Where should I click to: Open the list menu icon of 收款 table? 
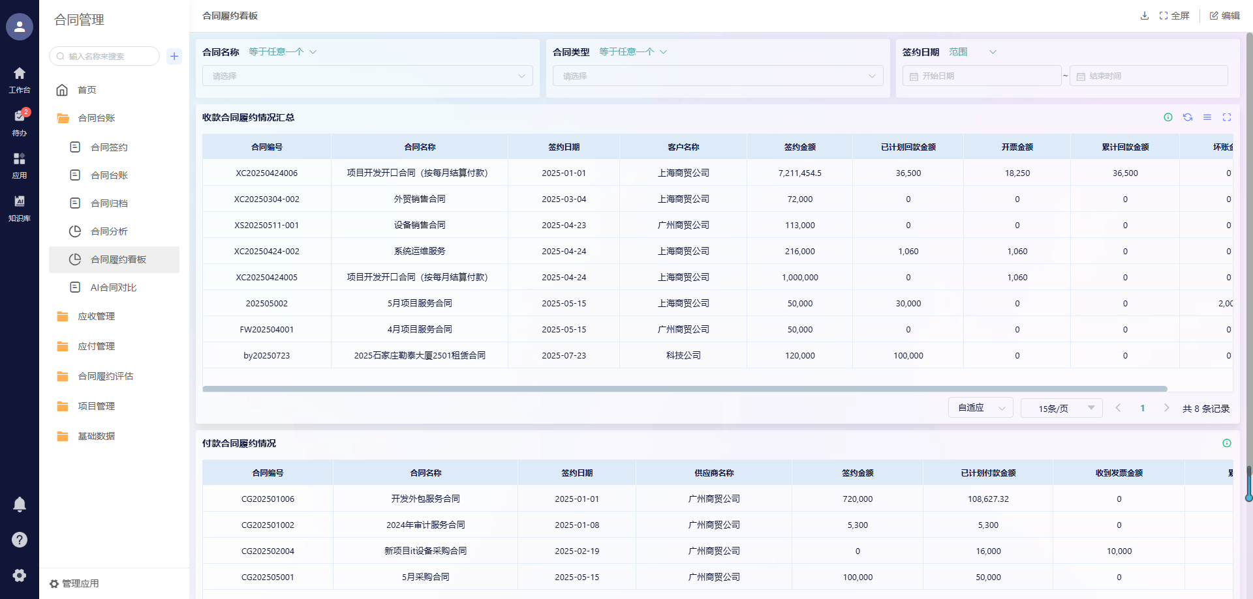click(x=1207, y=117)
